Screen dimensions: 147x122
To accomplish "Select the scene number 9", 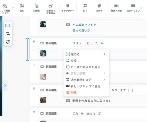I will 34,112.
